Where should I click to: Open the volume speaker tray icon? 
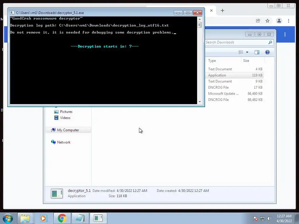pos(270,218)
